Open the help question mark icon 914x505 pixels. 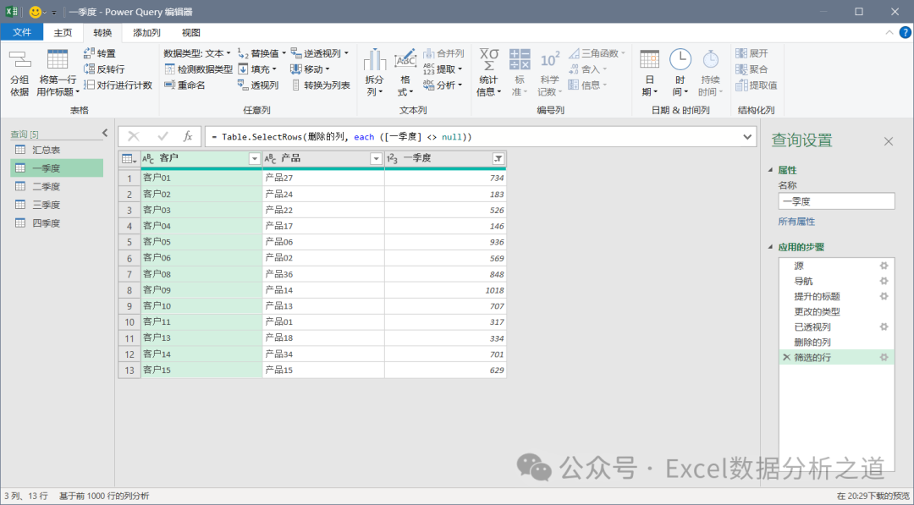pos(906,33)
